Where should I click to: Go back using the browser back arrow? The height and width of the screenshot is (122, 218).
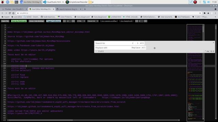click(2, 13)
